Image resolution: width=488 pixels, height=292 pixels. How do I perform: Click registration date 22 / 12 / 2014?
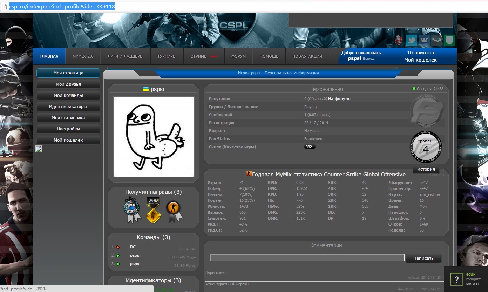[x=316, y=123]
